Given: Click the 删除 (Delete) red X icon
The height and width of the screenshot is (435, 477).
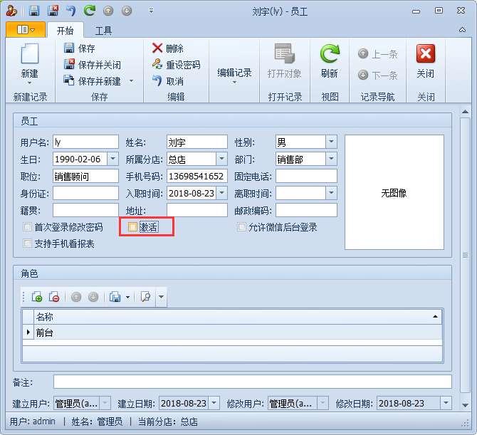Looking at the screenshot, I should (157, 48).
